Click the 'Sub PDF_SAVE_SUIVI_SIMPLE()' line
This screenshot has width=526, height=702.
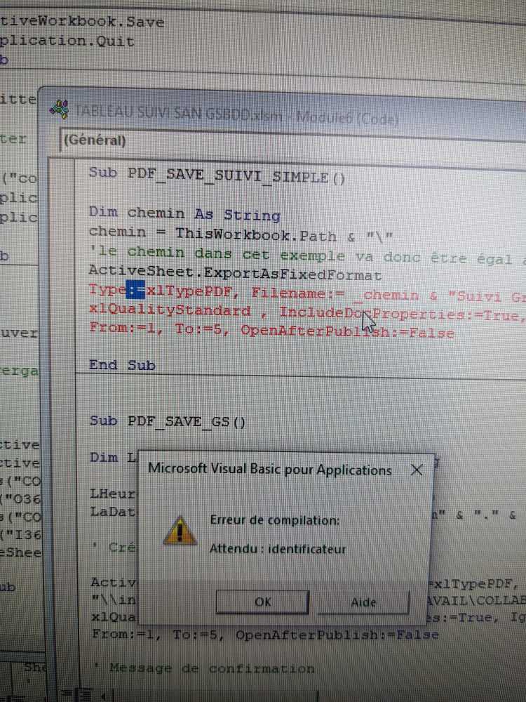pyautogui.click(x=217, y=175)
